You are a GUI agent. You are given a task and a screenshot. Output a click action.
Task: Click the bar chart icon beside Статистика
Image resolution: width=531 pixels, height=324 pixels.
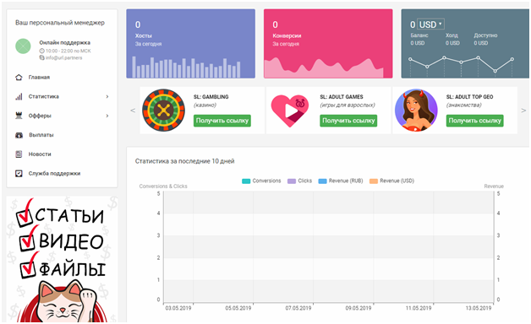coord(19,97)
